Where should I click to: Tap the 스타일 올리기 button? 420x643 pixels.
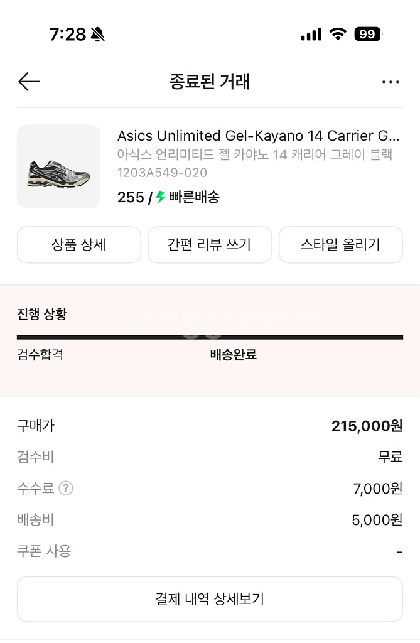pos(340,245)
